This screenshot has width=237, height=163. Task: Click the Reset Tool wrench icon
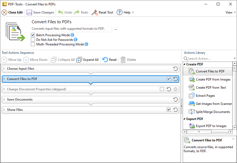95,12
